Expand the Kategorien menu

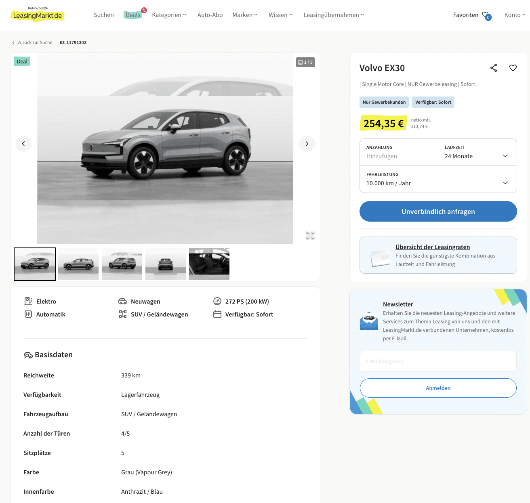[x=169, y=15]
